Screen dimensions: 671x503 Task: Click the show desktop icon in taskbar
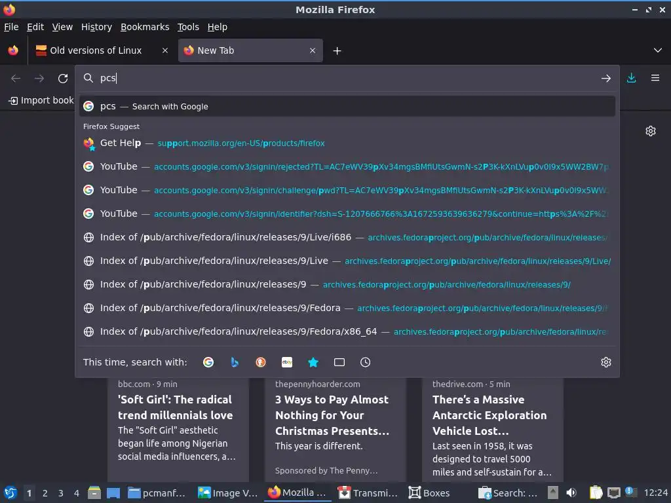(113, 493)
